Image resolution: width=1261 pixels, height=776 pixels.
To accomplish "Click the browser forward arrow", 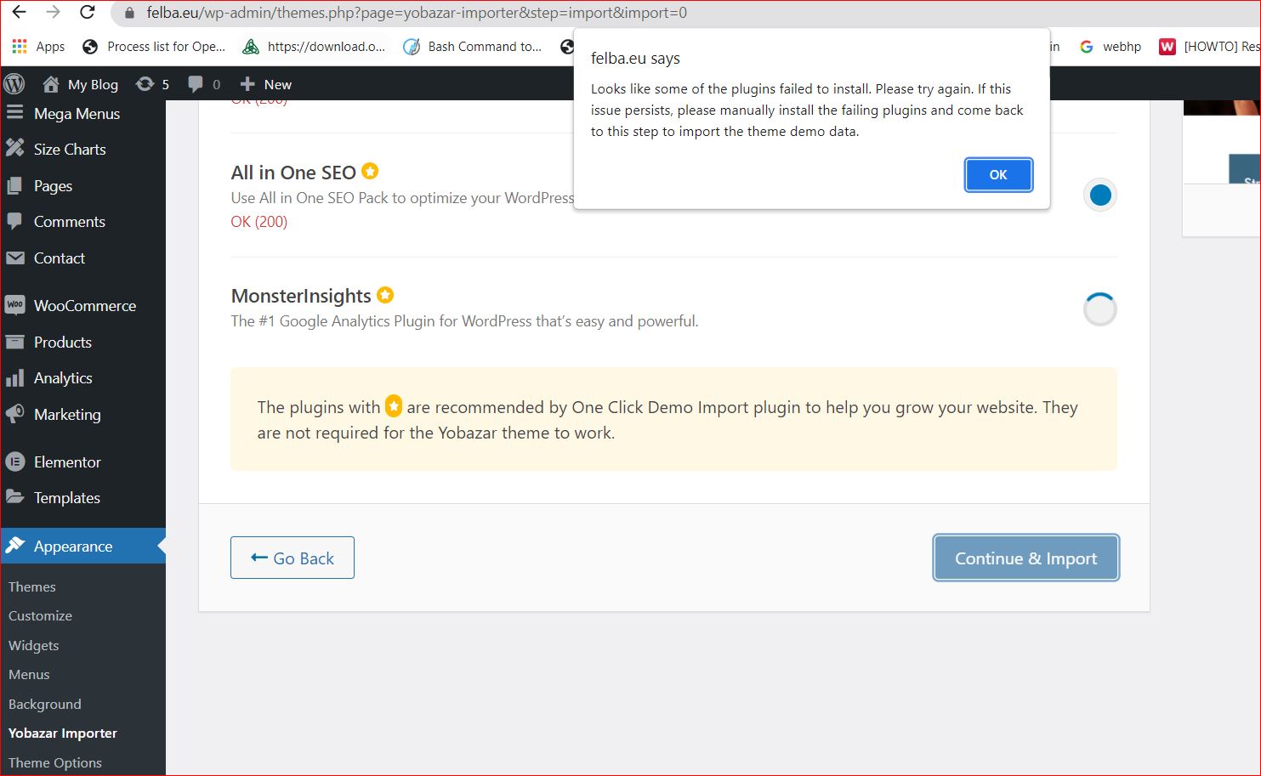I will pos(53,13).
